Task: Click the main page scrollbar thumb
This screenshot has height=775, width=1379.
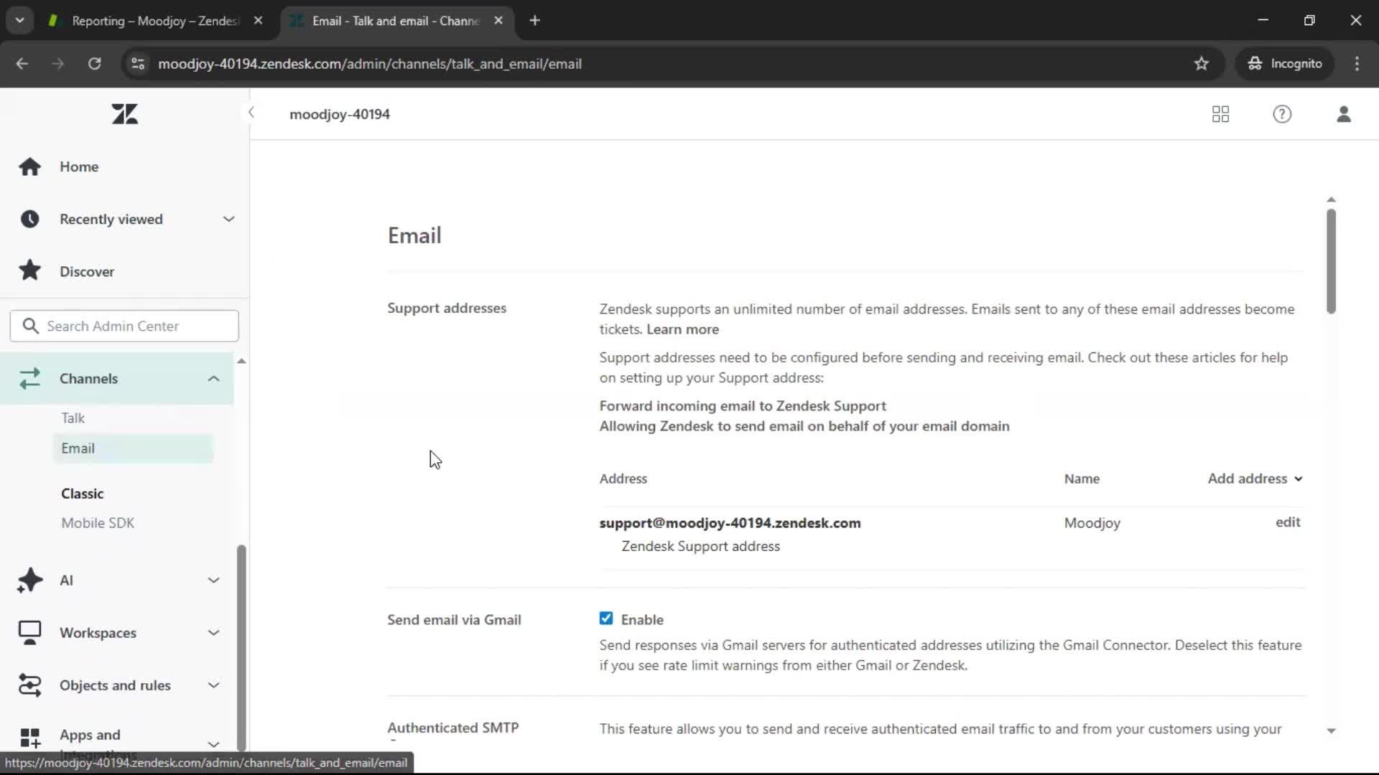Action: [x=1331, y=260]
